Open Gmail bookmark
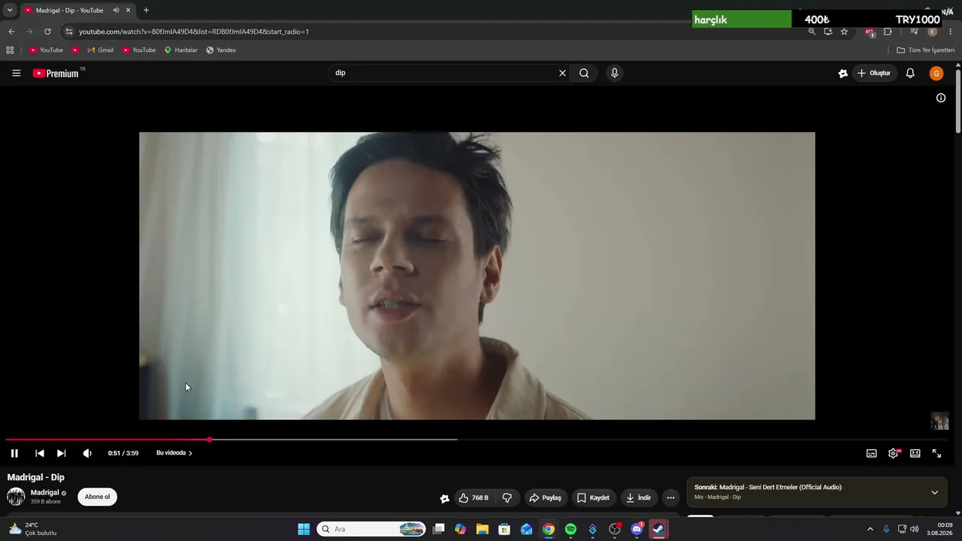The height and width of the screenshot is (541, 962). click(x=101, y=50)
